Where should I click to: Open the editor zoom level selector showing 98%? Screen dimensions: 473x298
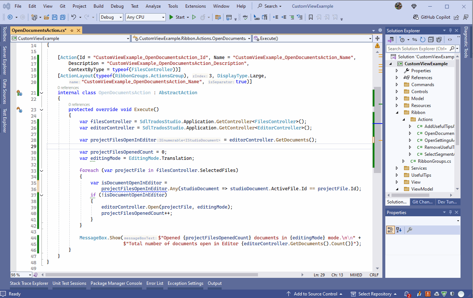[x=21, y=275]
